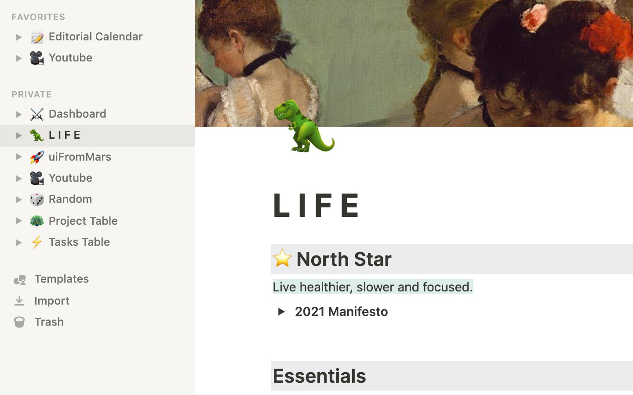The width and height of the screenshot is (633, 395).
Task: Click the rocket icon beside uiFromMars
Action: click(x=37, y=157)
